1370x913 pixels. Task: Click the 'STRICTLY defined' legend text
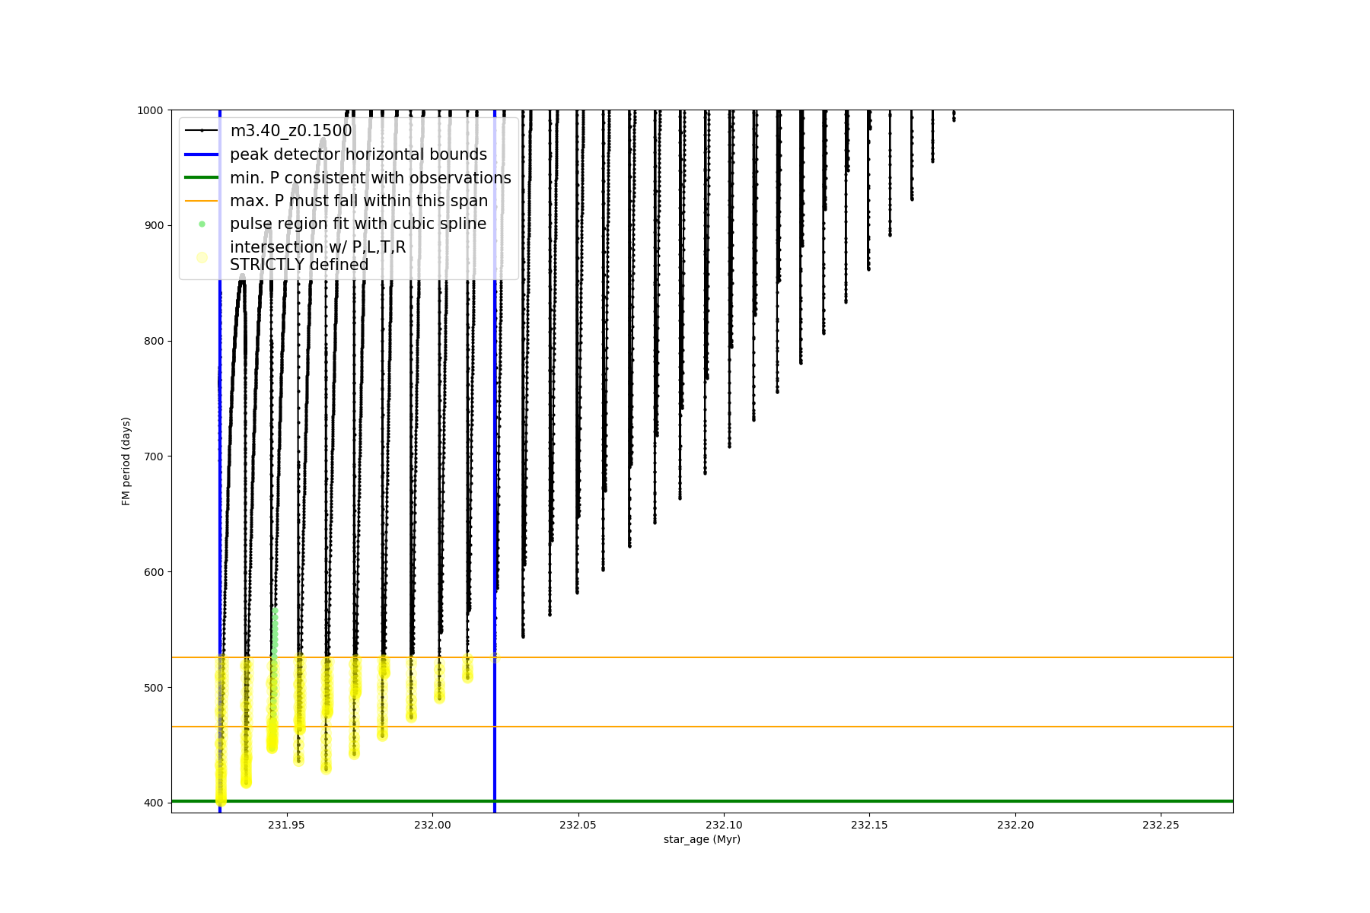coord(299,265)
